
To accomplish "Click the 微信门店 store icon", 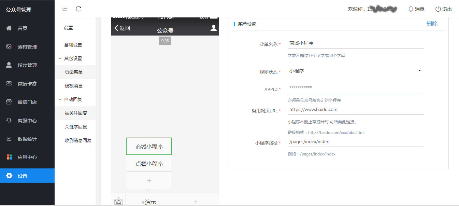I will pos(9,102).
